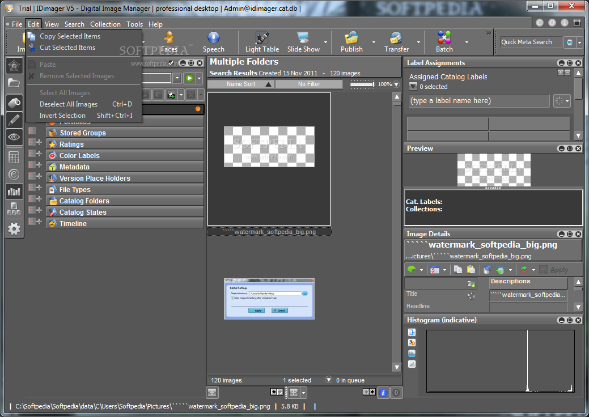Click the label name input field
589x417 pixels.
480,101
